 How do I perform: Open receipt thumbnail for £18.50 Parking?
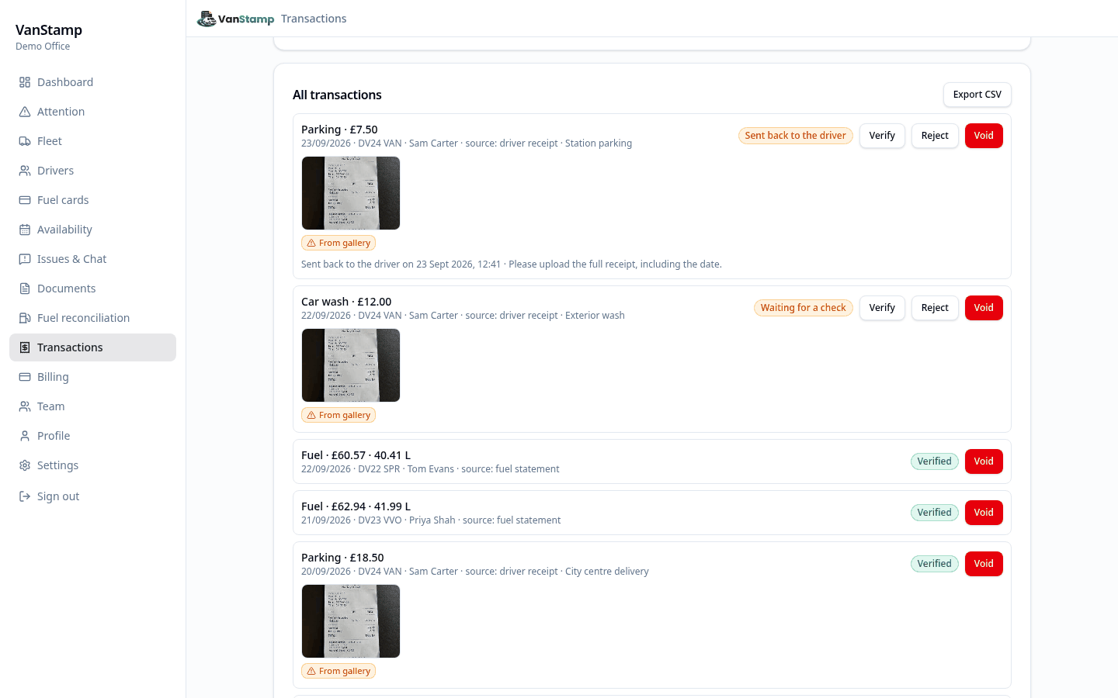pyautogui.click(x=351, y=621)
